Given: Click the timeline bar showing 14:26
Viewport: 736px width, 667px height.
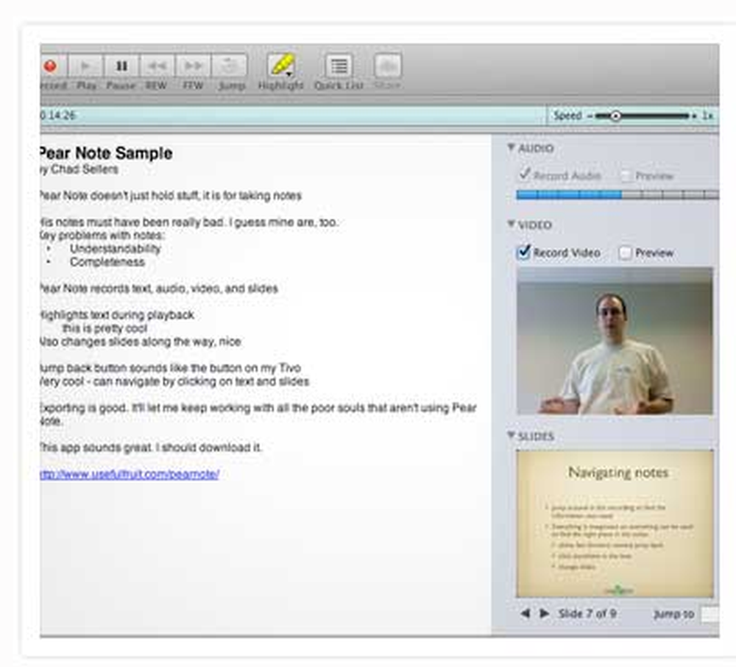Looking at the screenshot, I should pos(294,116).
